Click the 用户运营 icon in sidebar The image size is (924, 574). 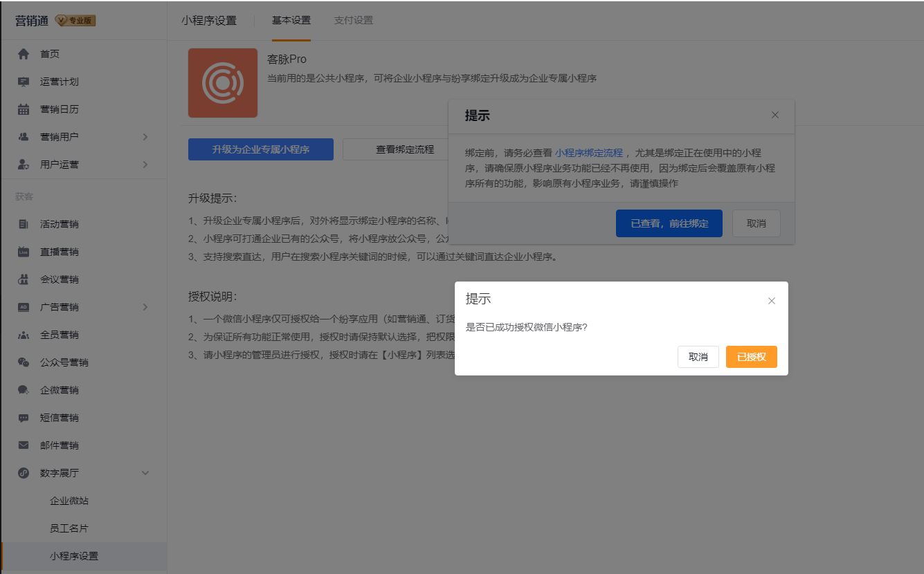[x=24, y=165]
